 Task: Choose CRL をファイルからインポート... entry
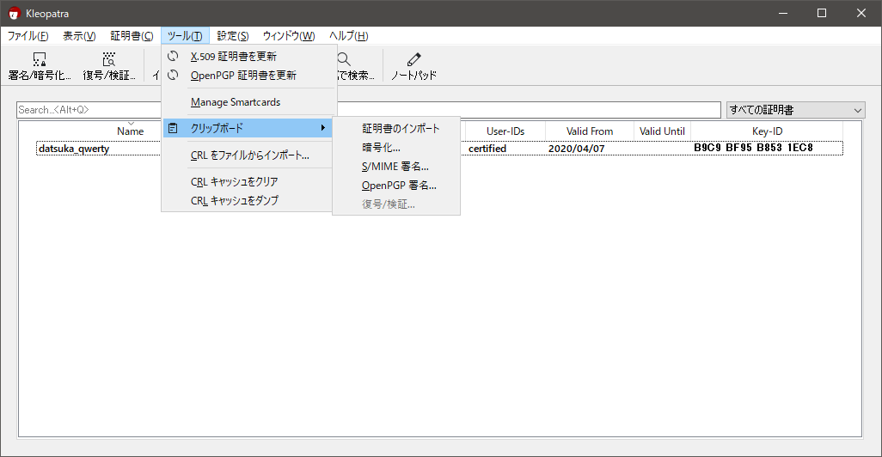(248, 155)
